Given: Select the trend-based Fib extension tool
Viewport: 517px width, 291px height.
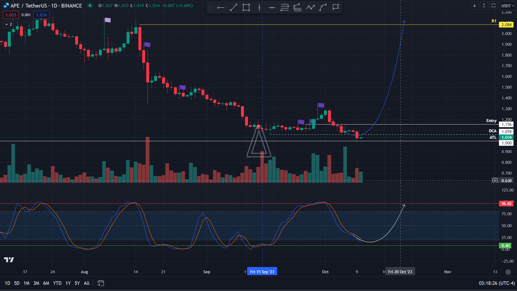Looking at the screenshot, I should pos(297,7).
